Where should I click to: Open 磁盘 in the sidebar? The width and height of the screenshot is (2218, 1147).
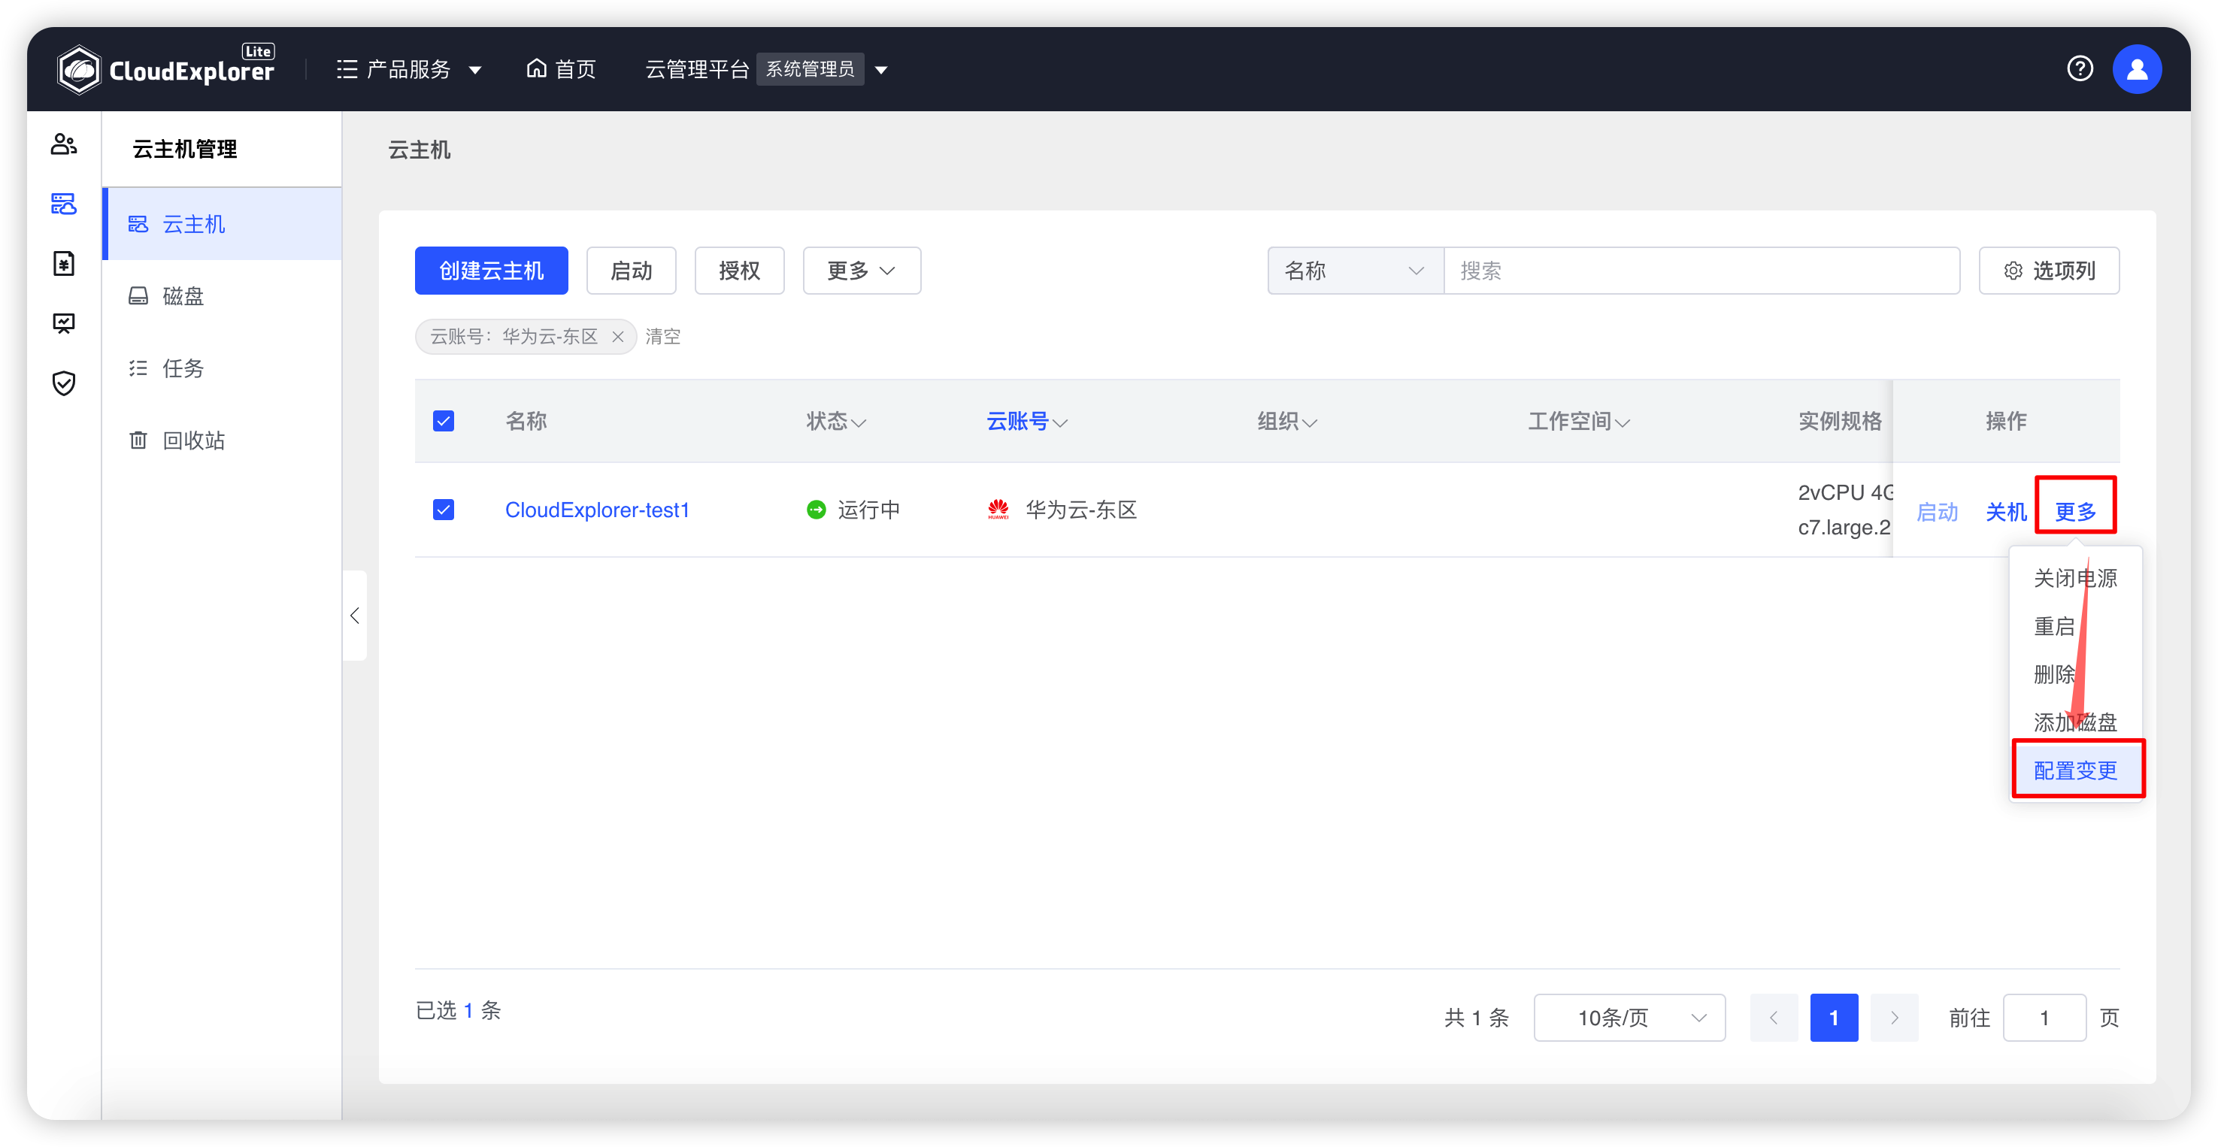coord(222,296)
